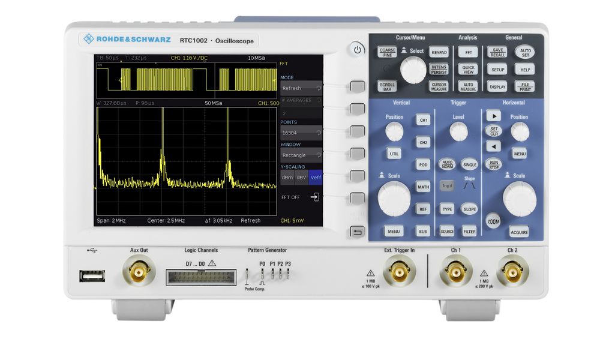Screen dimensions: 612x342
Task: Tap the KEYPAD key
Action: (x=439, y=52)
